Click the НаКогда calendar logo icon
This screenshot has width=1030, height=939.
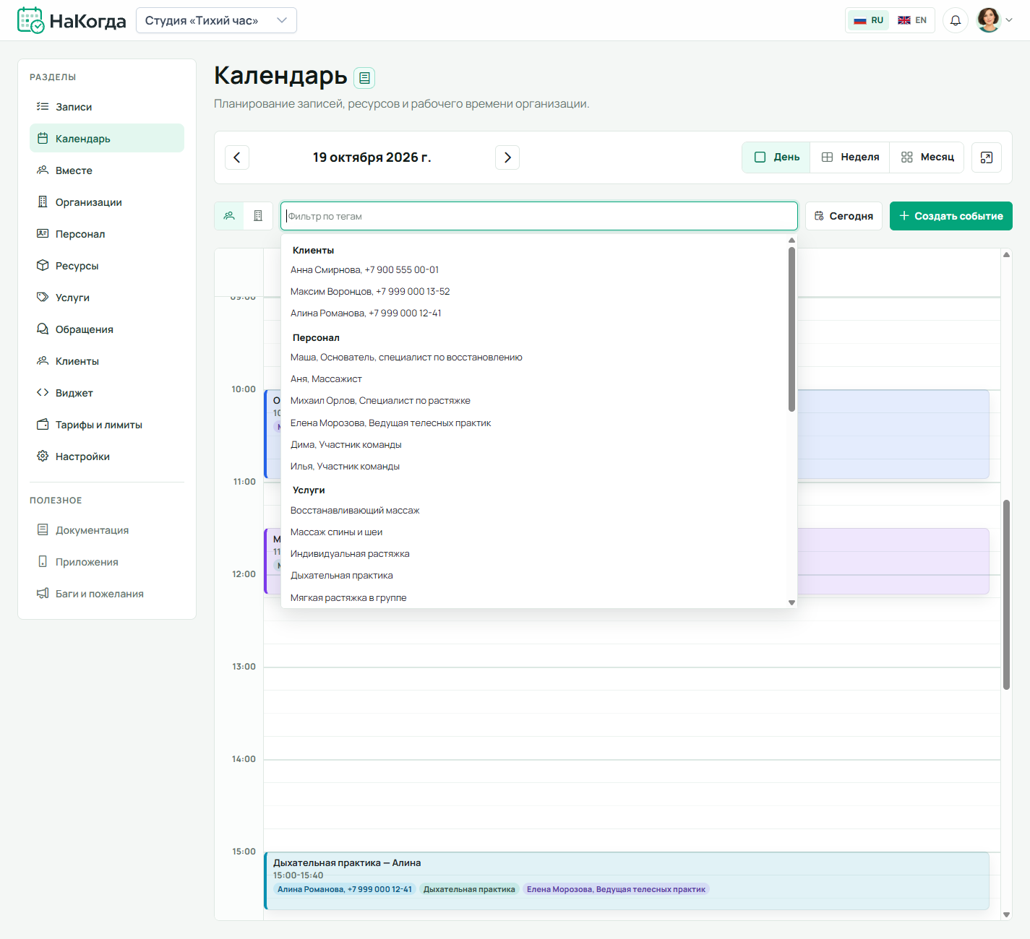click(31, 20)
